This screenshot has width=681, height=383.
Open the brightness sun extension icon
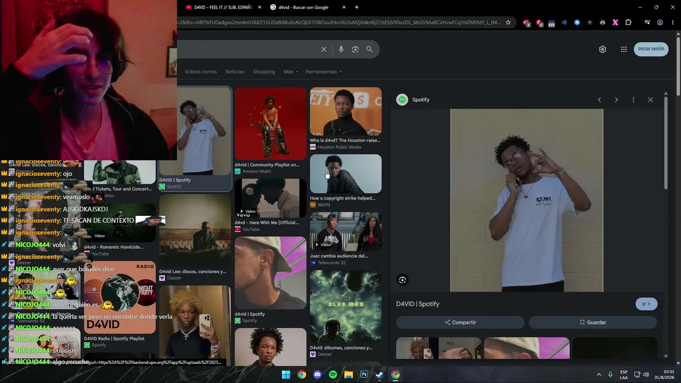[x=589, y=22]
